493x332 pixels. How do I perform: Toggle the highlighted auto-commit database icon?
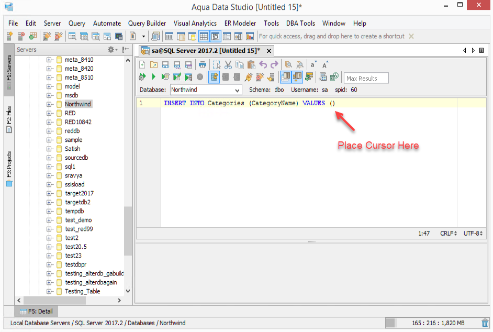click(214, 77)
